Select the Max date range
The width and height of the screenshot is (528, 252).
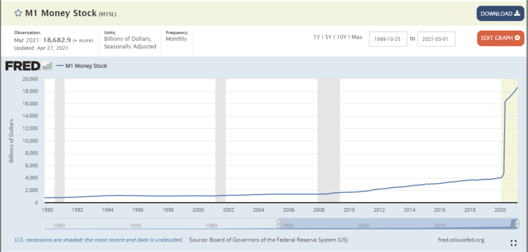click(357, 38)
